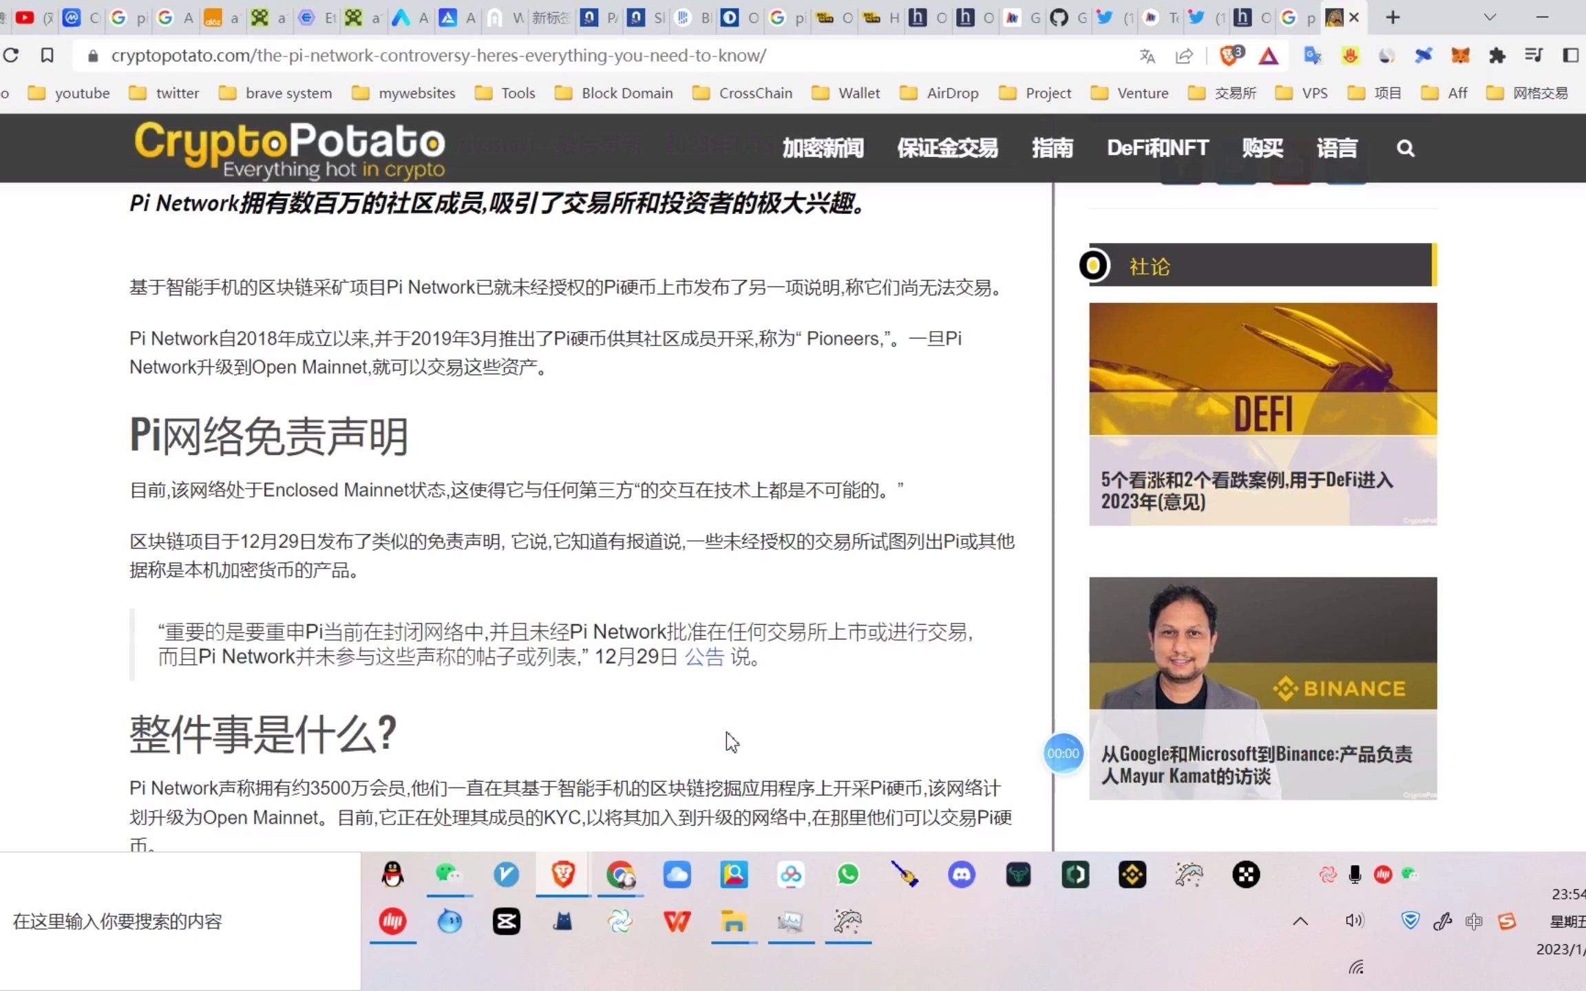The height and width of the screenshot is (991, 1586).
Task: Open WeChat icon in taskbar
Action: coord(449,875)
